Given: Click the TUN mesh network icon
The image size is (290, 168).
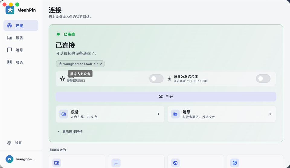Looking at the screenshot, I should coord(63,79).
